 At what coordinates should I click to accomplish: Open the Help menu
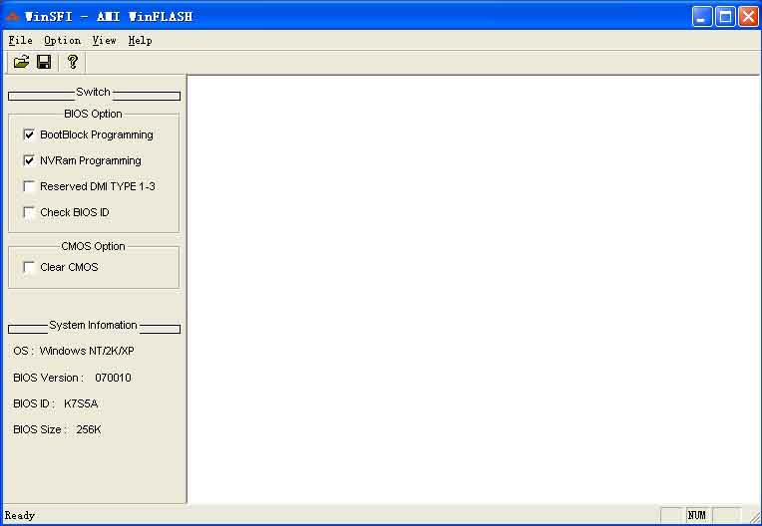pyautogui.click(x=140, y=41)
